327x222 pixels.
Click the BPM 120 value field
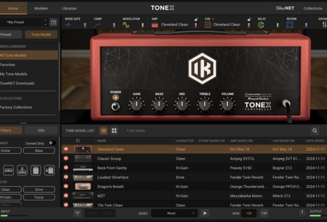[x=249, y=213]
